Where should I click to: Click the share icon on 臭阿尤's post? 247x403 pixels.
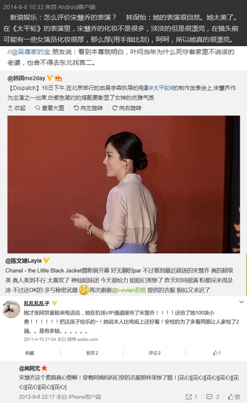tap(191, 397)
